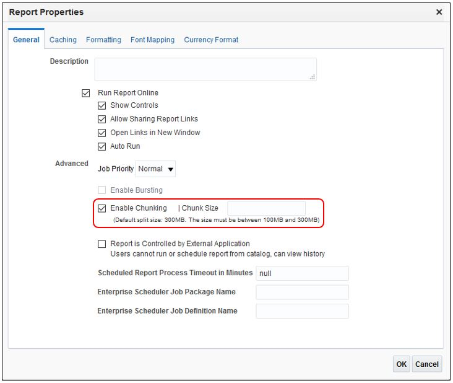Uncheck Run Report Online

pyautogui.click(x=86, y=94)
